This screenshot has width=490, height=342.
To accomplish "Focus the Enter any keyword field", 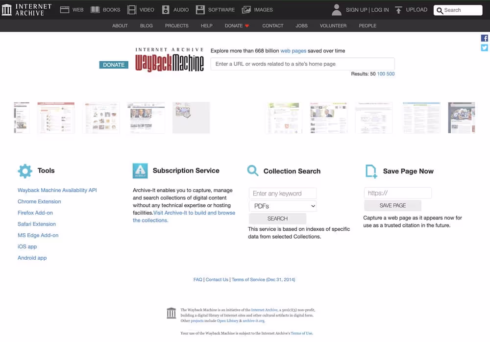I will (283, 194).
